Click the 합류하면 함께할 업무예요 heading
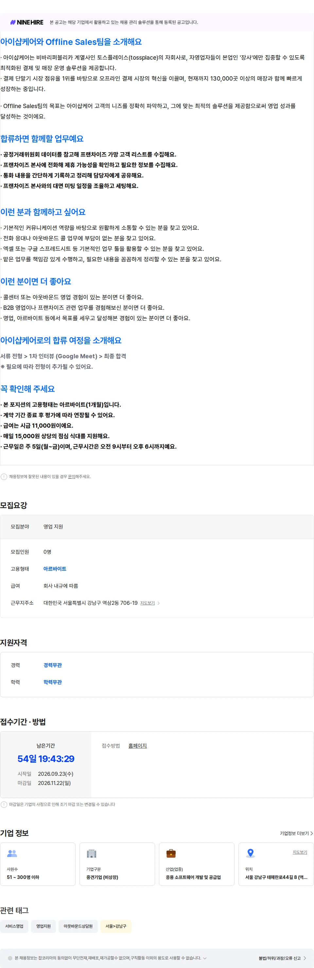The width and height of the screenshot is (314, 968). 42,139
